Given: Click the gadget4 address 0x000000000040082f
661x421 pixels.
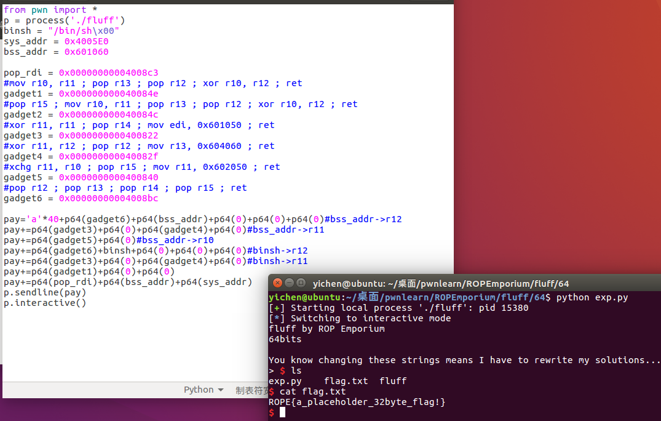Looking at the screenshot, I should pyautogui.click(x=108, y=156).
